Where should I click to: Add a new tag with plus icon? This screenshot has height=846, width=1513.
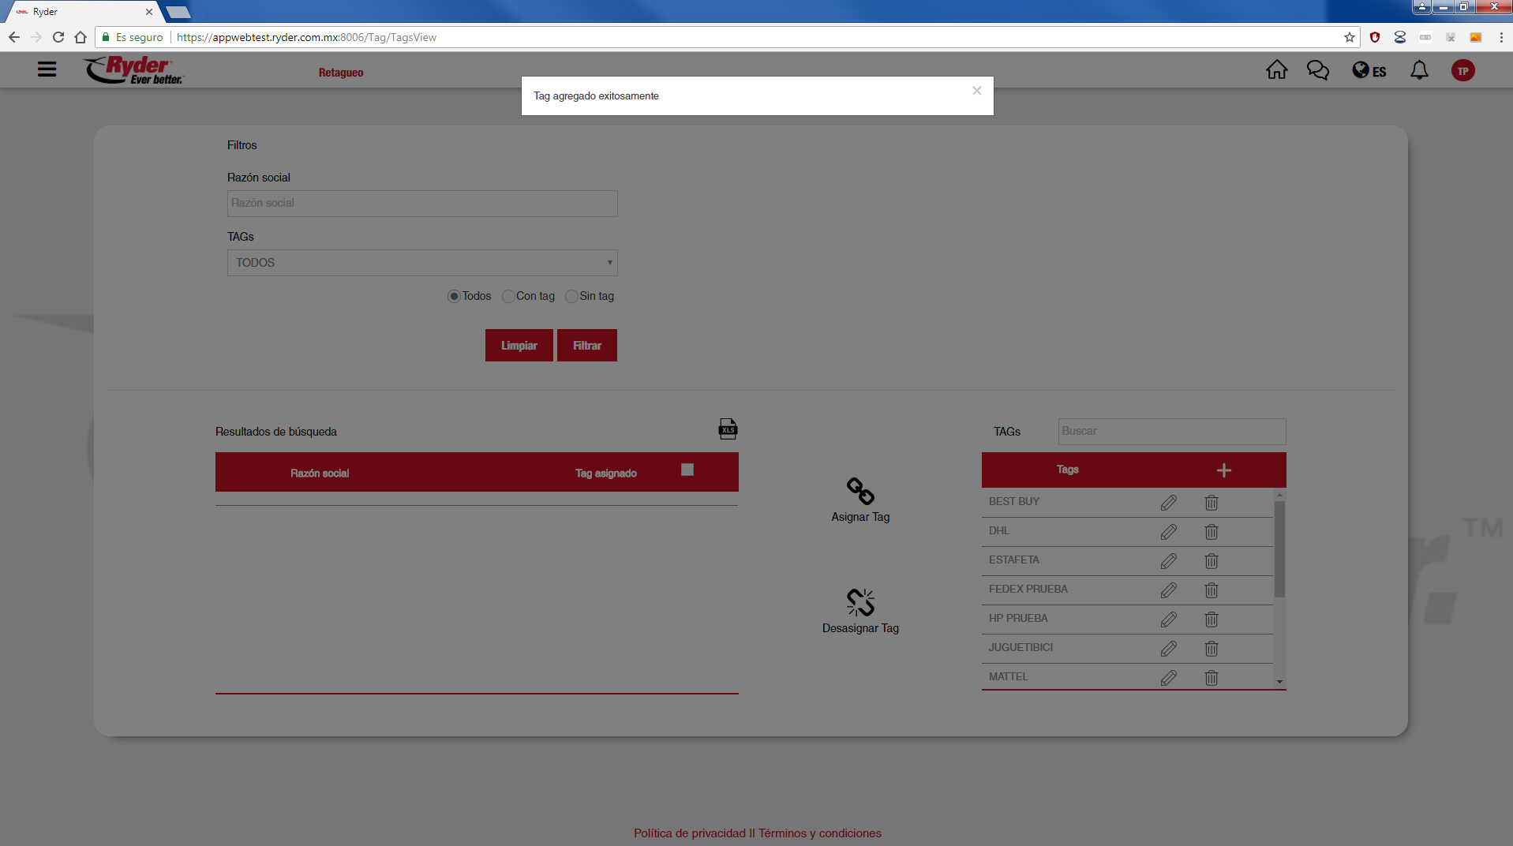click(1223, 470)
